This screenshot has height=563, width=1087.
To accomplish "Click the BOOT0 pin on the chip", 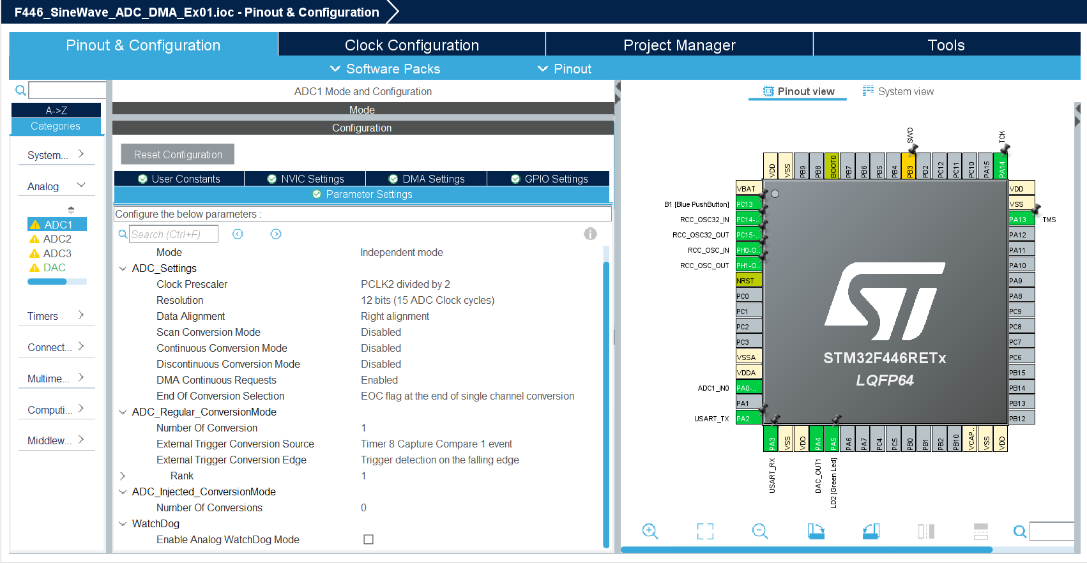I will (x=833, y=166).
